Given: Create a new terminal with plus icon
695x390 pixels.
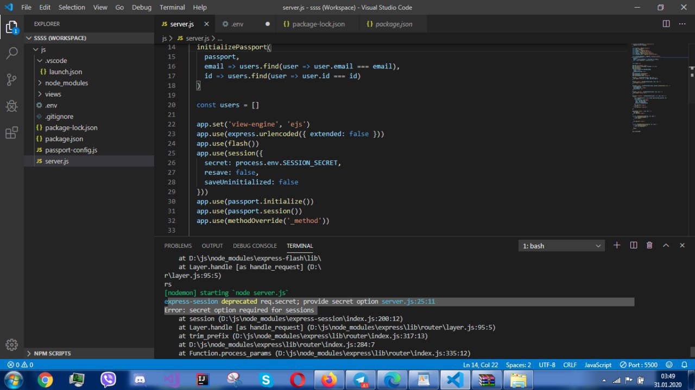Looking at the screenshot, I should pos(617,245).
